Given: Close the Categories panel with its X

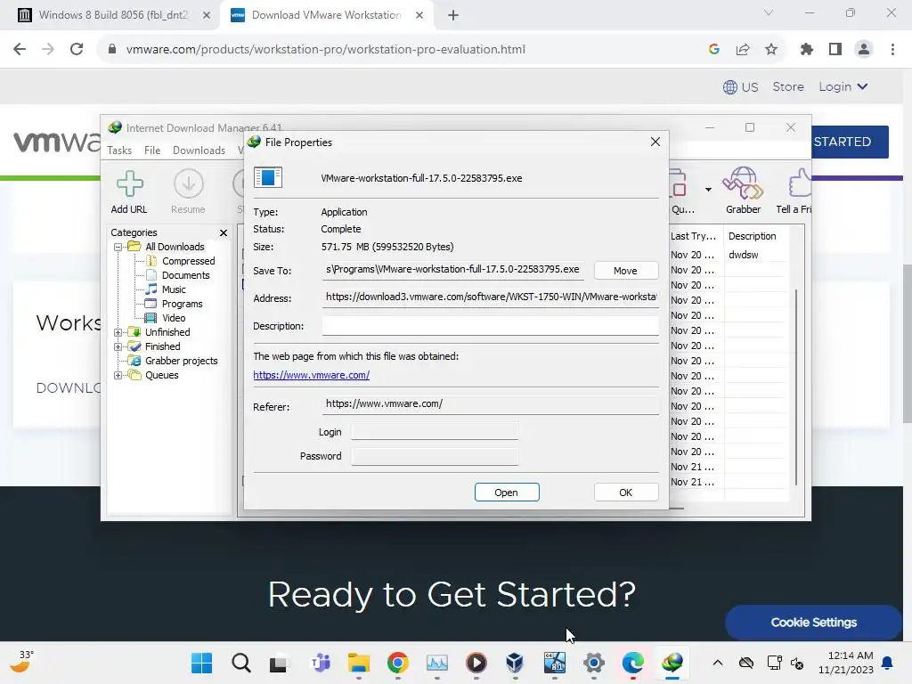Looking at the screenshot, I should (x=224, y=232).
